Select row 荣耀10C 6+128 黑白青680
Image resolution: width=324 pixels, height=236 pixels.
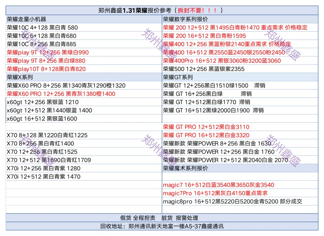click(x=84, y=36)
